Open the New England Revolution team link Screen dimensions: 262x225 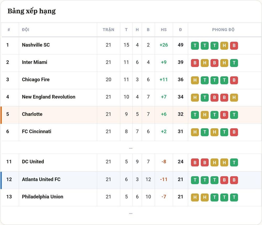49,97
